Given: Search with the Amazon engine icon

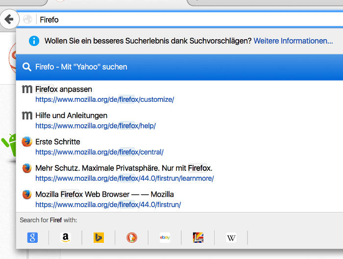Looking at the screenshot, I should point(65,238).
